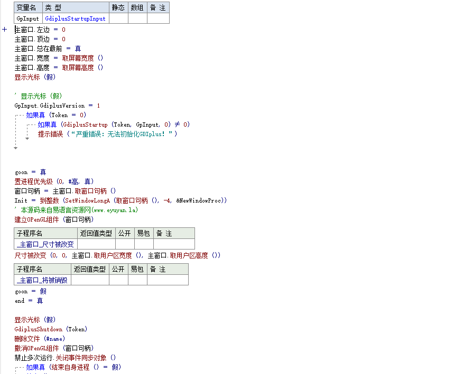Click 主窗口.取用户区宽度 () argument
The height and width of the screenshot is (374, 454).
pos(107,255)
